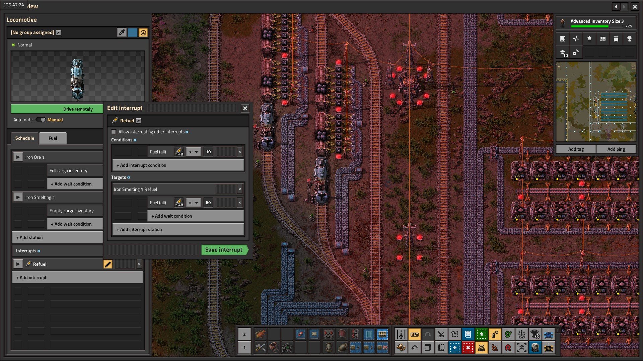The height and width of the screenshot is (361, 643).
Task: Click the Refuel interrupt icon selector
Action: [115, 120]
